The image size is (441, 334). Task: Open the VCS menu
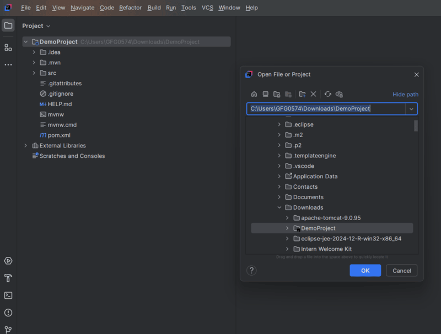click(207, 8)
